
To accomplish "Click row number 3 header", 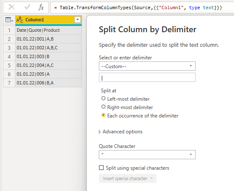I will tap(9, 48).
